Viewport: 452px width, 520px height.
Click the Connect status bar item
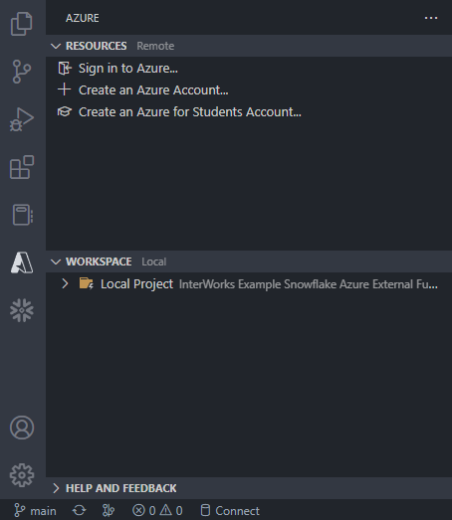(x=230, y=511)
